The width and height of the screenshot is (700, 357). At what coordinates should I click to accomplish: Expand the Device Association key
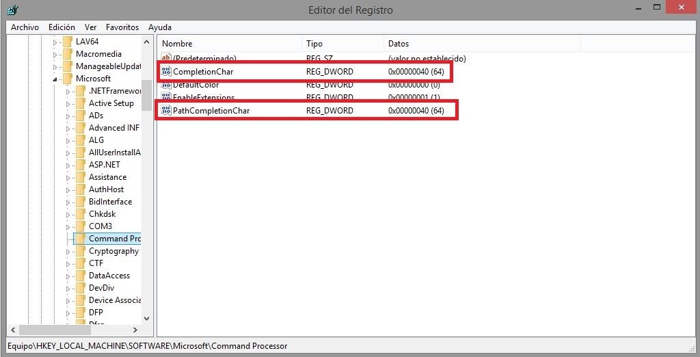click(x=68, y=301)
